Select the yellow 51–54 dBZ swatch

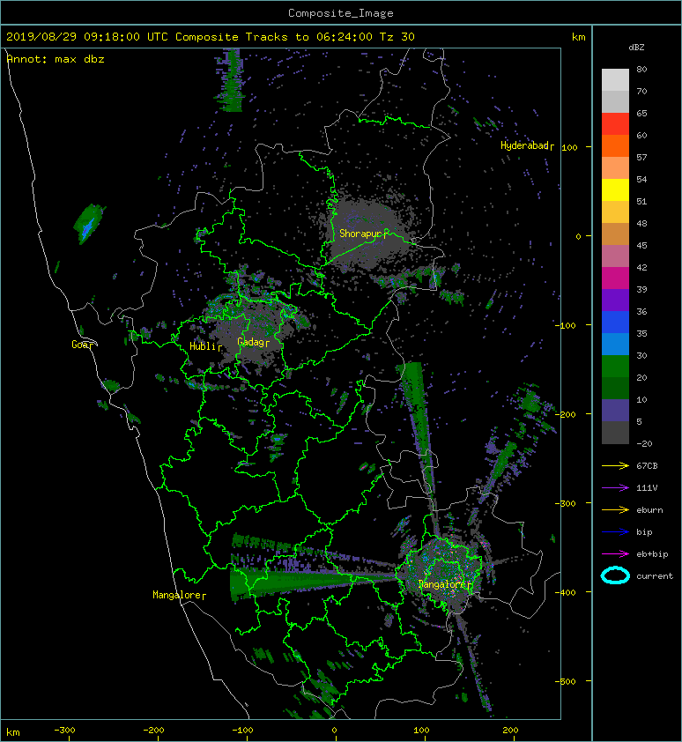point(615,190)
